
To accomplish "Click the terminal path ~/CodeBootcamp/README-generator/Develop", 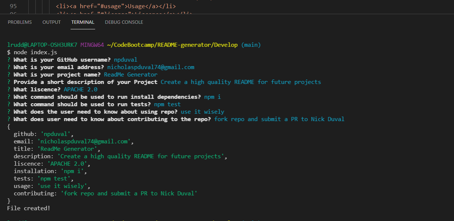I will tap(172, 45).
